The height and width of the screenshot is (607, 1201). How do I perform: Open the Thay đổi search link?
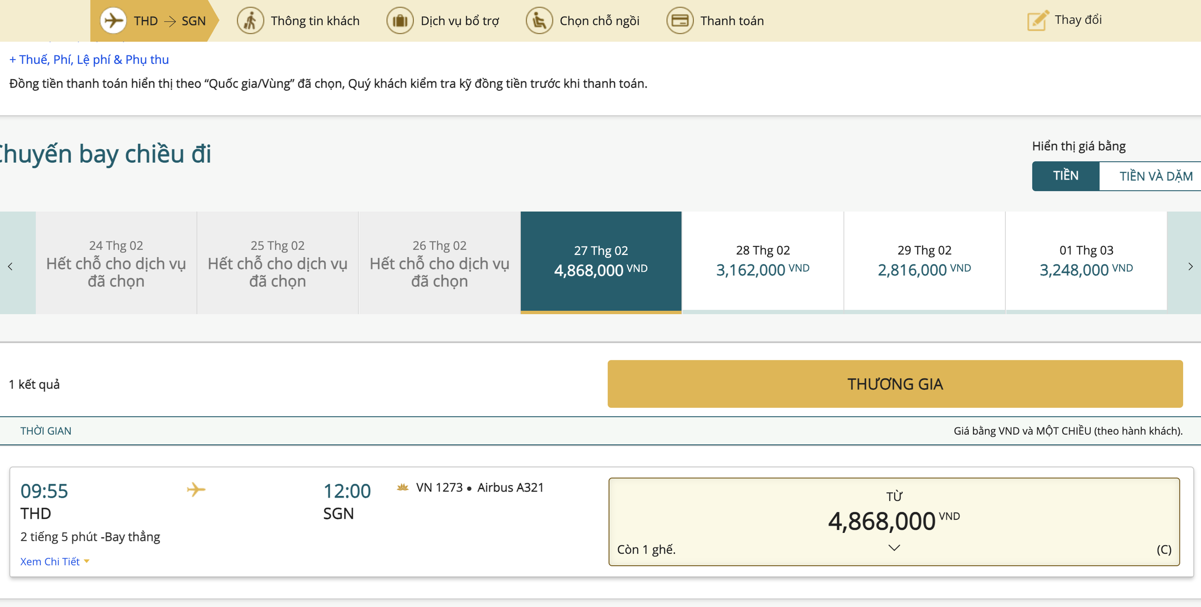[x=1078, y=20]
